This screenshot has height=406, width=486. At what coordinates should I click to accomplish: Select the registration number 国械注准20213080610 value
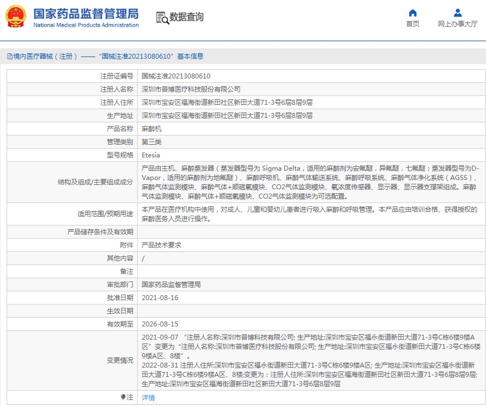coord(176,76)
